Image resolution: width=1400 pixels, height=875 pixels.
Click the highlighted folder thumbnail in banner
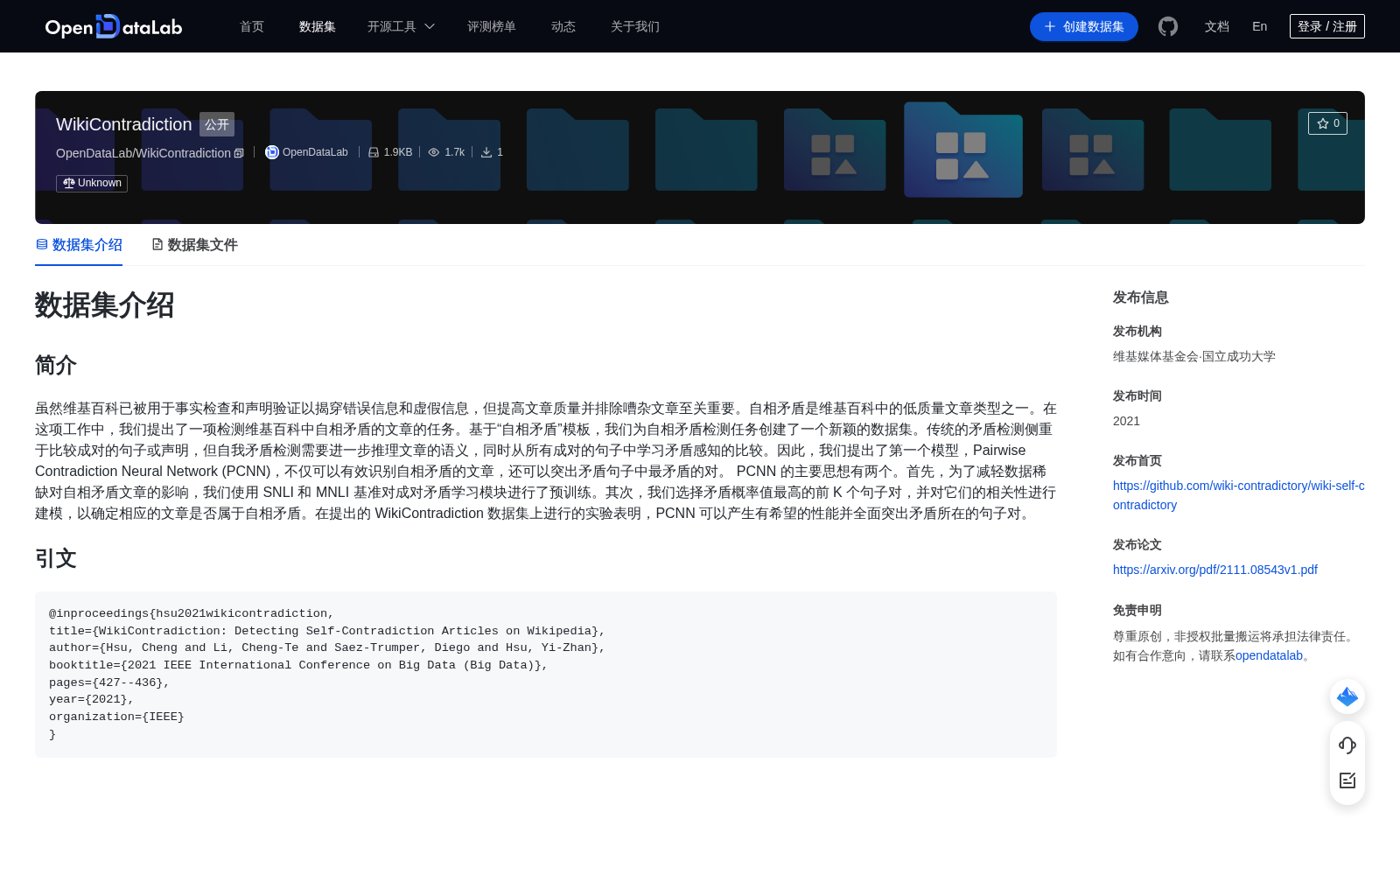963,150
